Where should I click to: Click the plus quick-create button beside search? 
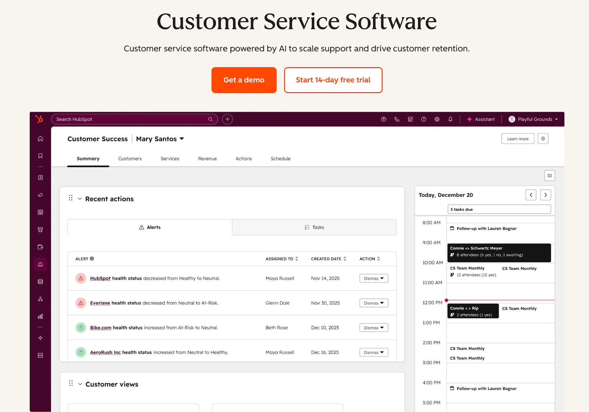point(228,119)
